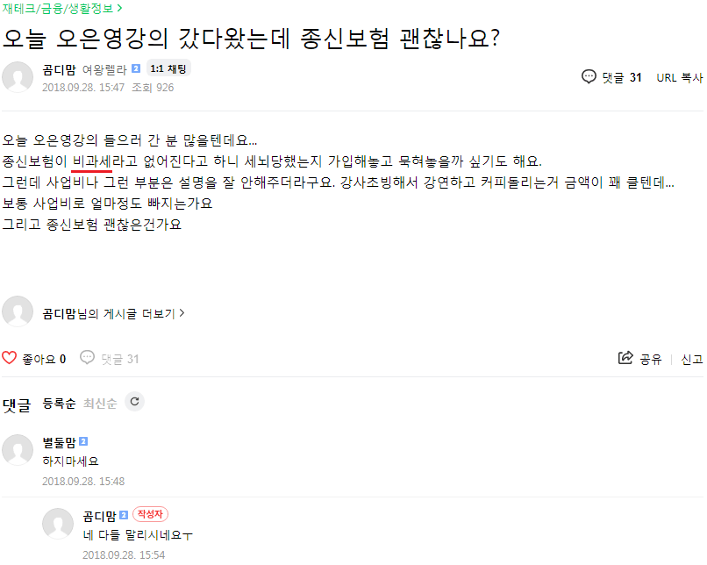Expand 곰디맘님의 게시글 더보기
This screenshot has height=565, width=707.
click(113, 313)
